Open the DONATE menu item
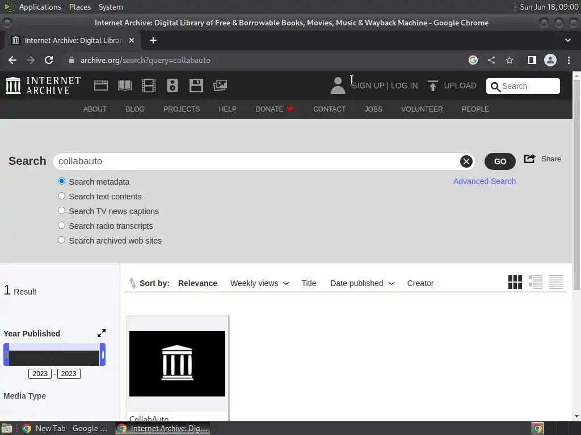Screen dimensions: 581x435 [274, 109]
